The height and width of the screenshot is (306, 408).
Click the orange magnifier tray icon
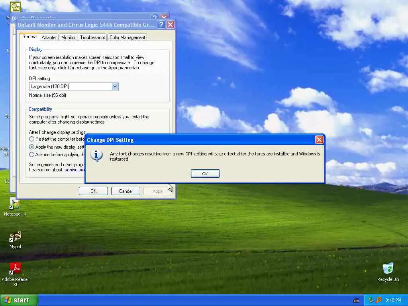[x=379, y=300]
